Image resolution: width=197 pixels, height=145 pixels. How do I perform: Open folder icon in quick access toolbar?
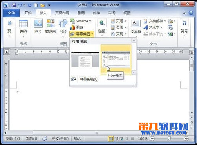click(42, 5)
